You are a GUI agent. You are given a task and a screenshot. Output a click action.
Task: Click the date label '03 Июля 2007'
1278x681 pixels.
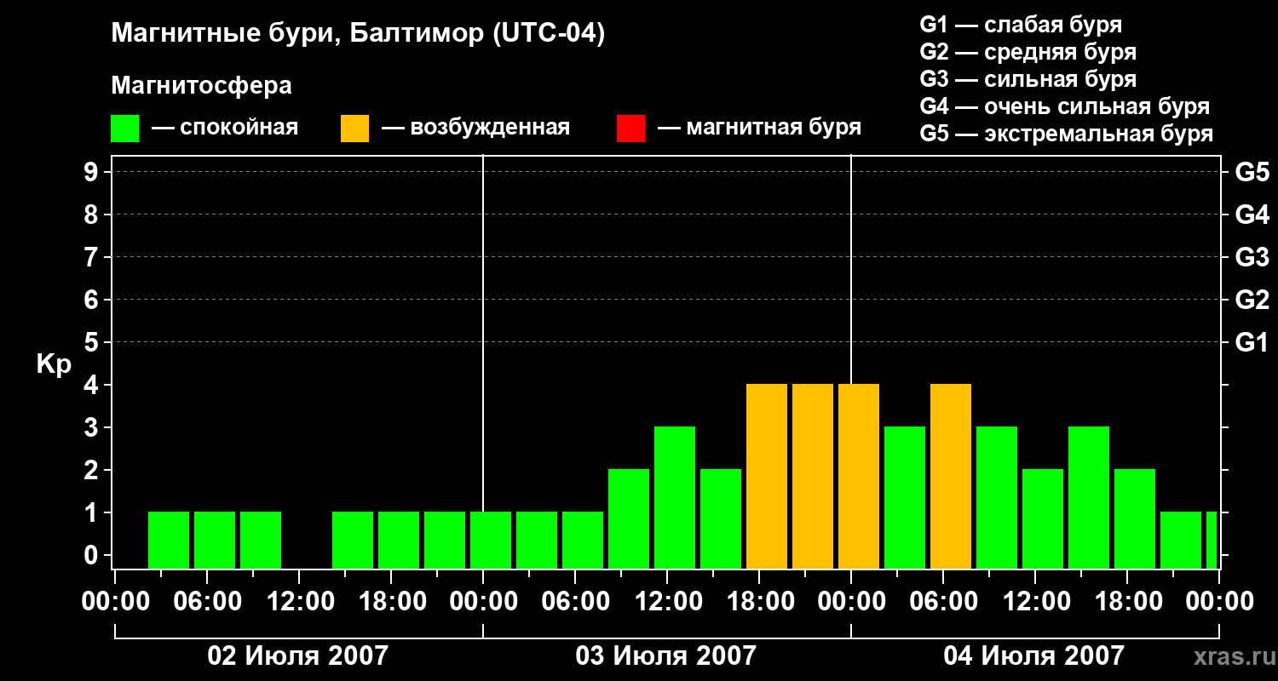pos(666,655)
